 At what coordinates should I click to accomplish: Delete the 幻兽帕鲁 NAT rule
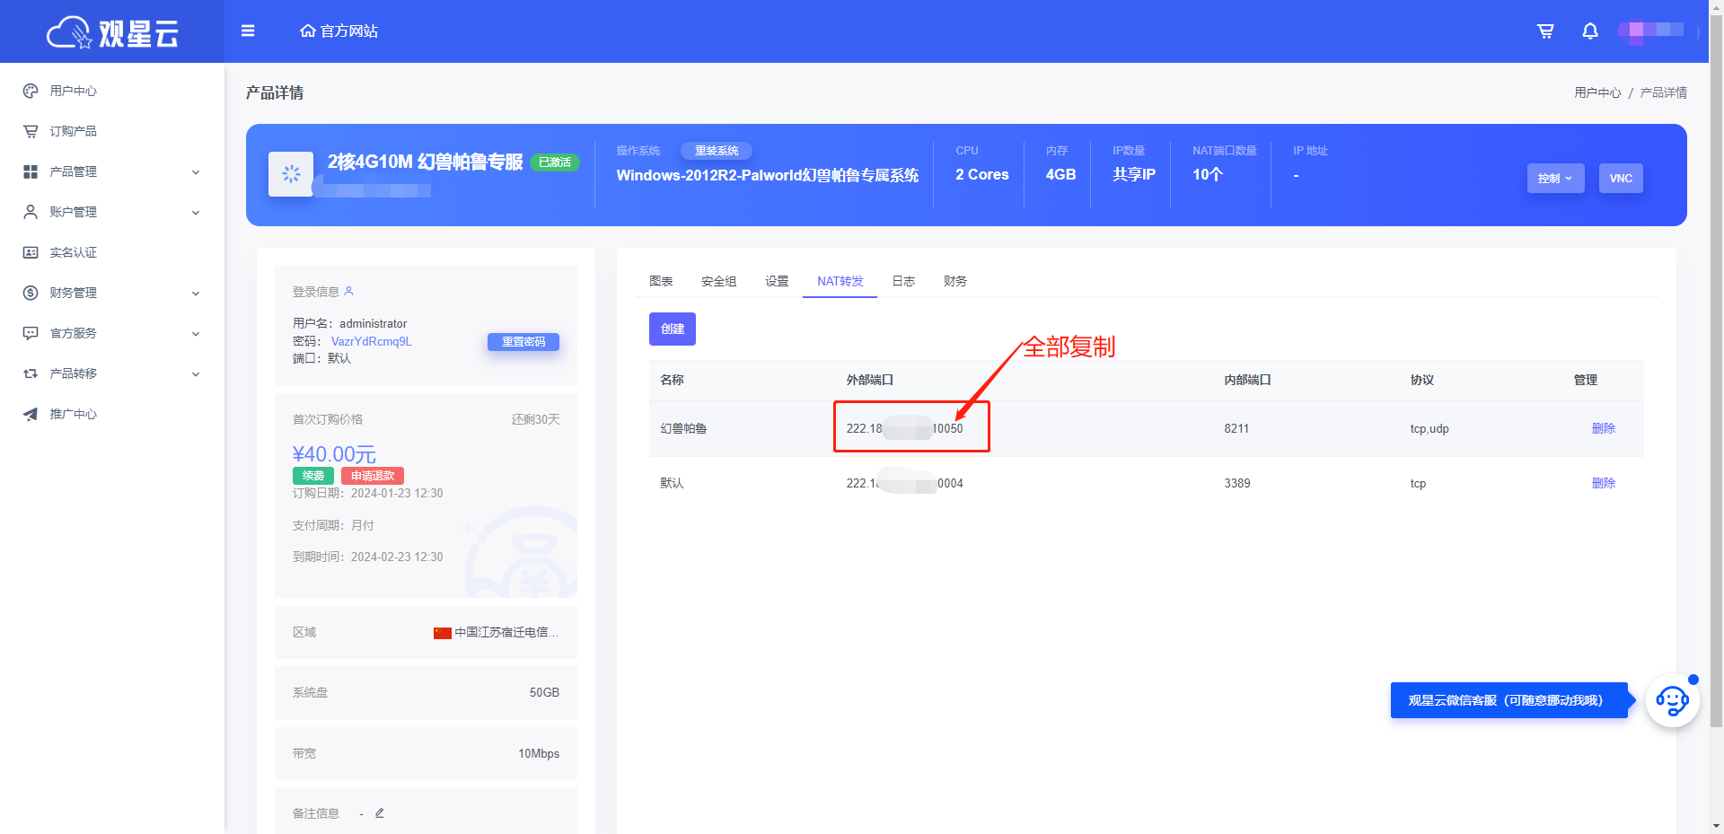(x=1604, y=428)
